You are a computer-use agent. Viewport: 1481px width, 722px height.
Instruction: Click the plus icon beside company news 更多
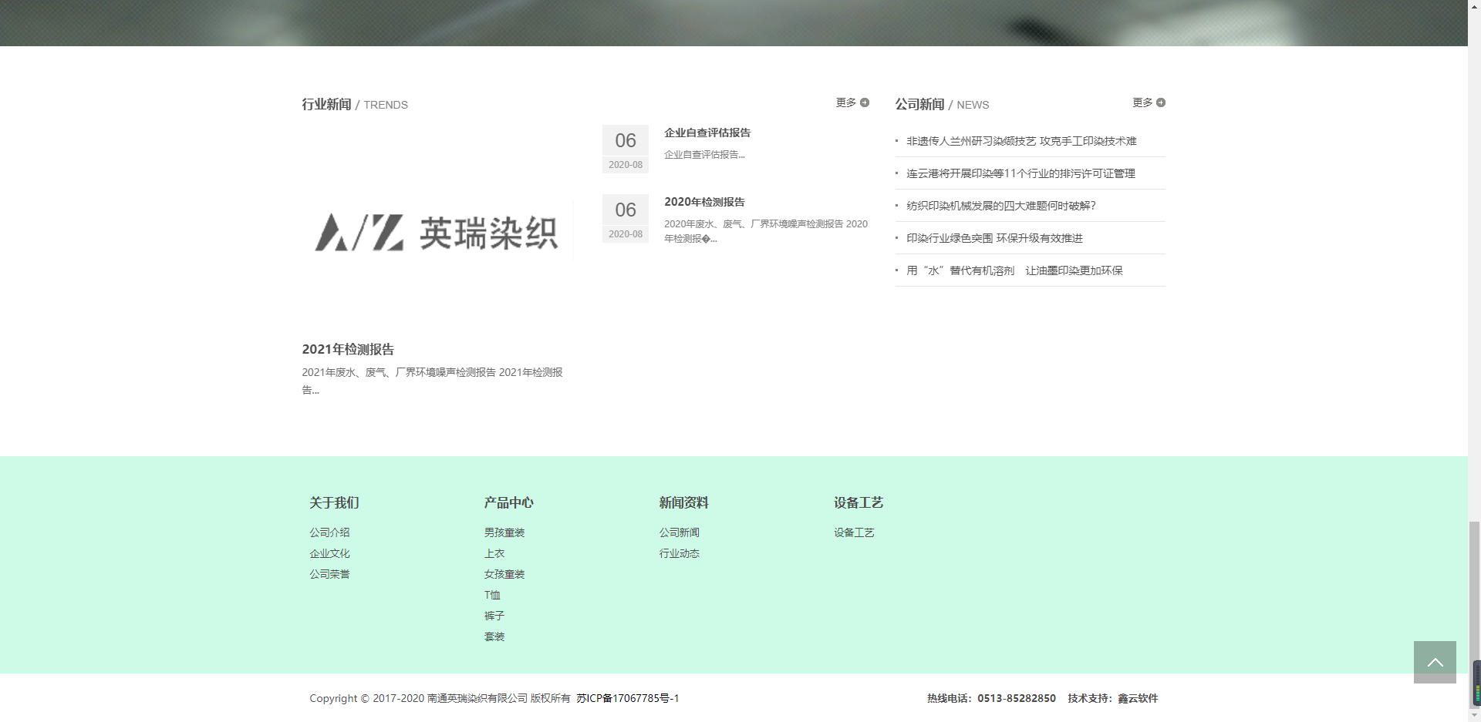[1161, 102]
